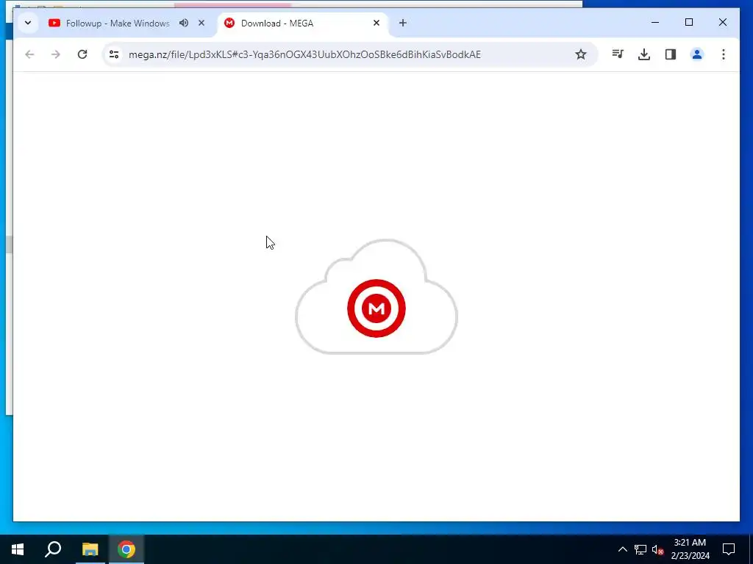Toggle the Chrome side panel

pyautogui.click(x=671, y=54)
